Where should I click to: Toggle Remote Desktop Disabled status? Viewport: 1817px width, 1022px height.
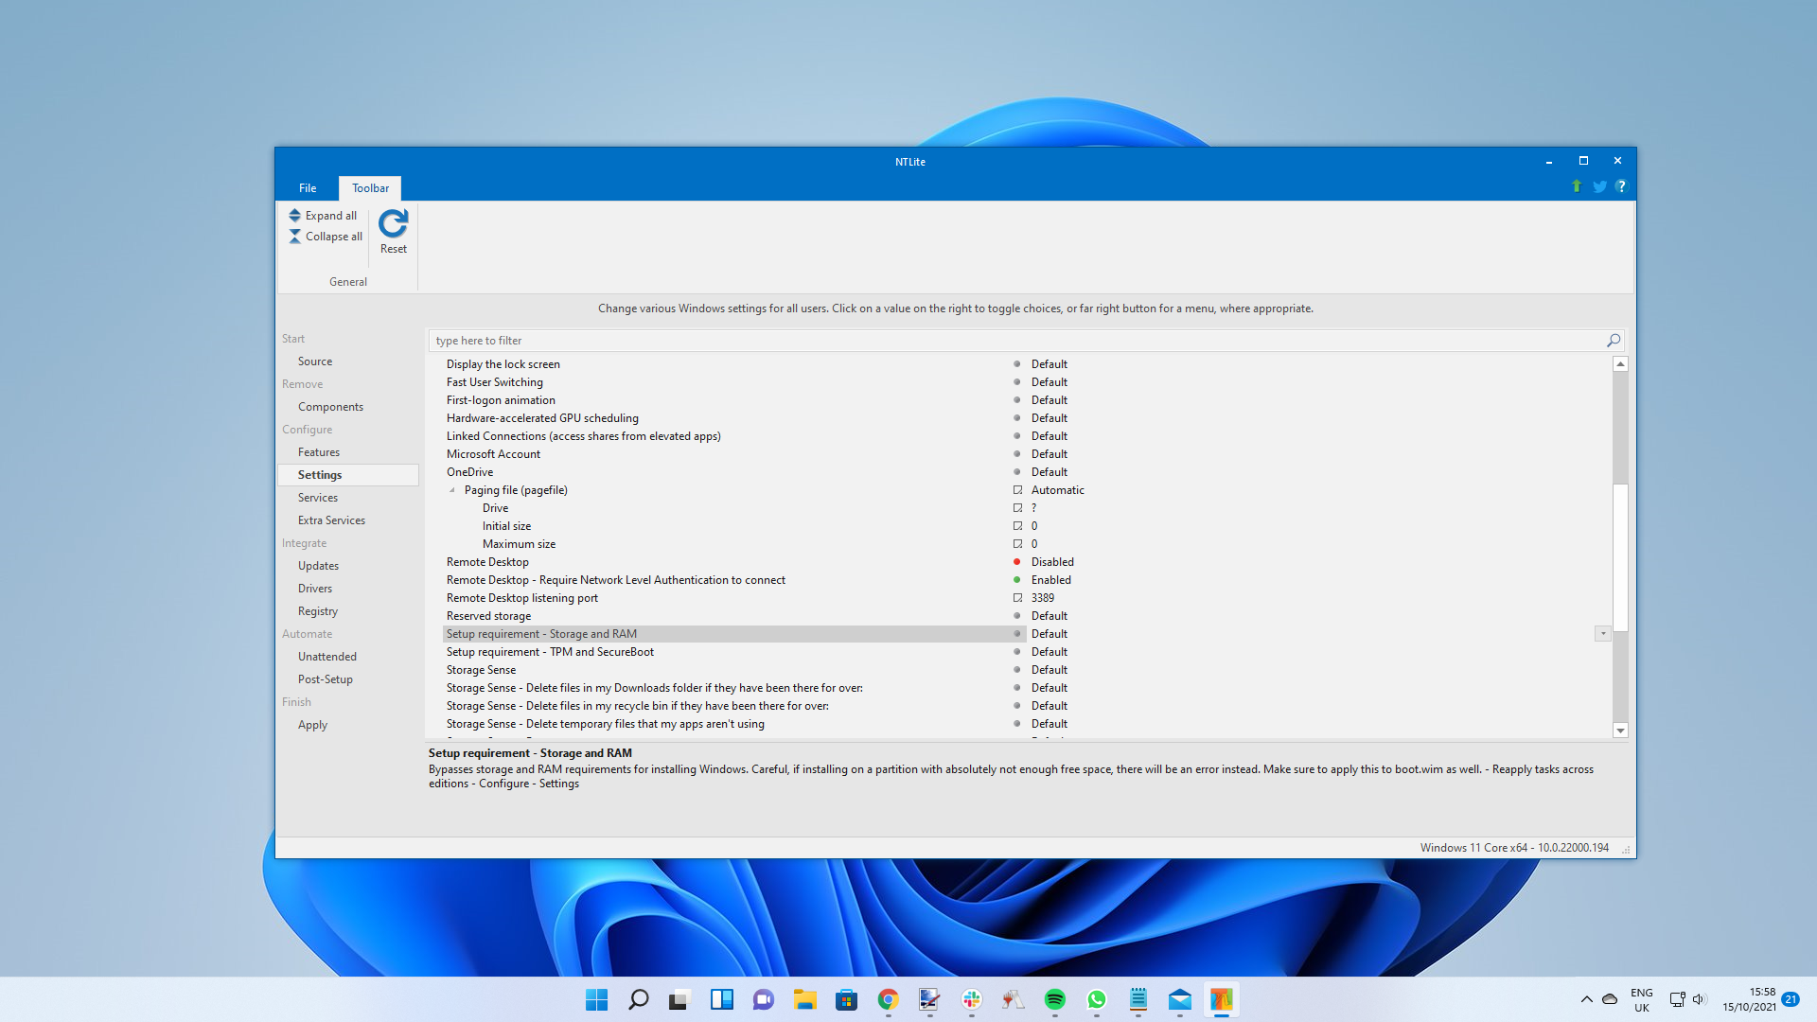(1051, 562)
